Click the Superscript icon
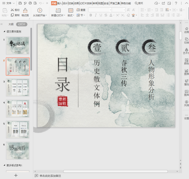Screen dimensions: 189x179 [118, 15]
